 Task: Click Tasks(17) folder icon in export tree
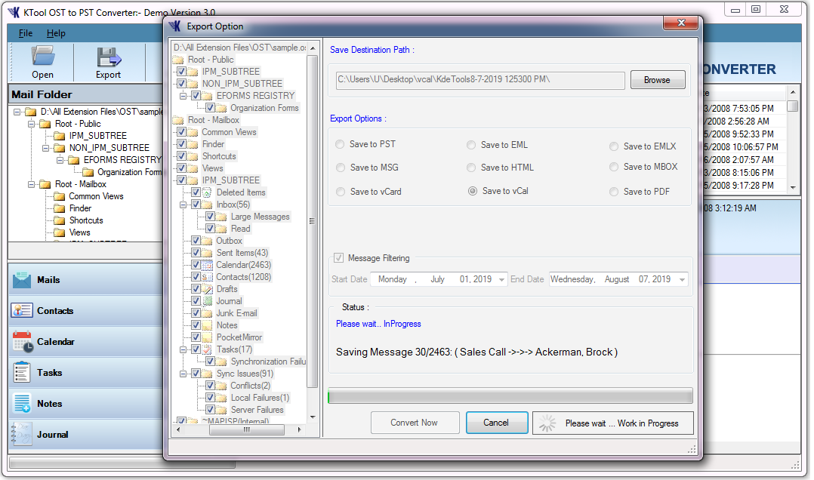(x=207, y=349)
